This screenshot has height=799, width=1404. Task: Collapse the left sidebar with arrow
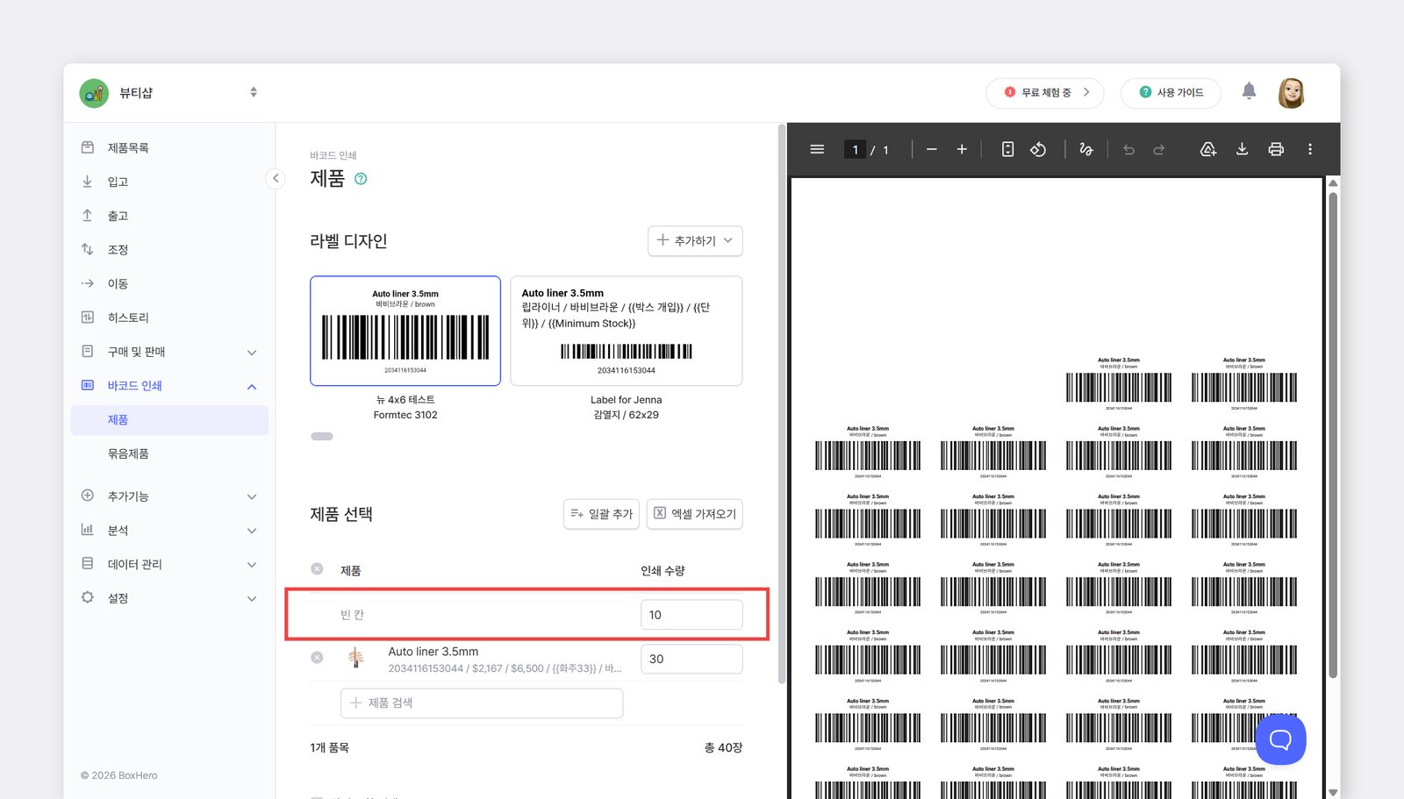[x=276, y=178]
